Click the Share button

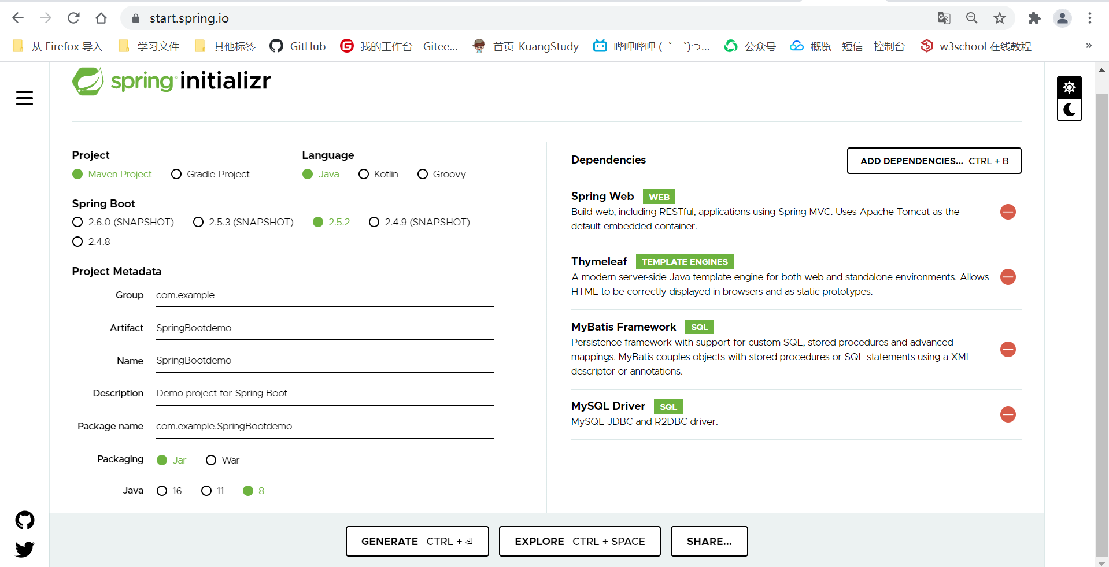pos(709,542)
